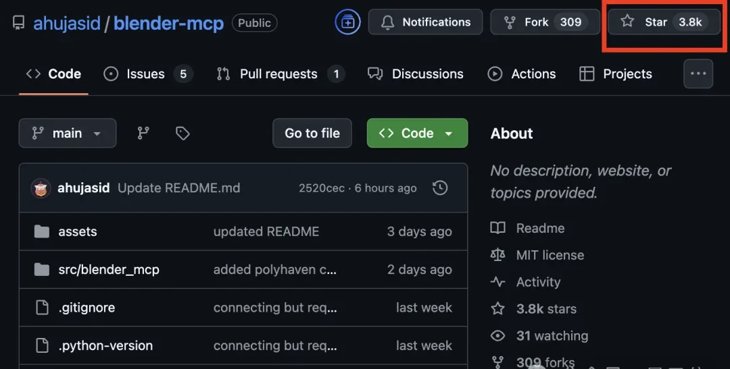Go to the Discussions tab
This screenshot has width=730, height=369.
[415, 74]
